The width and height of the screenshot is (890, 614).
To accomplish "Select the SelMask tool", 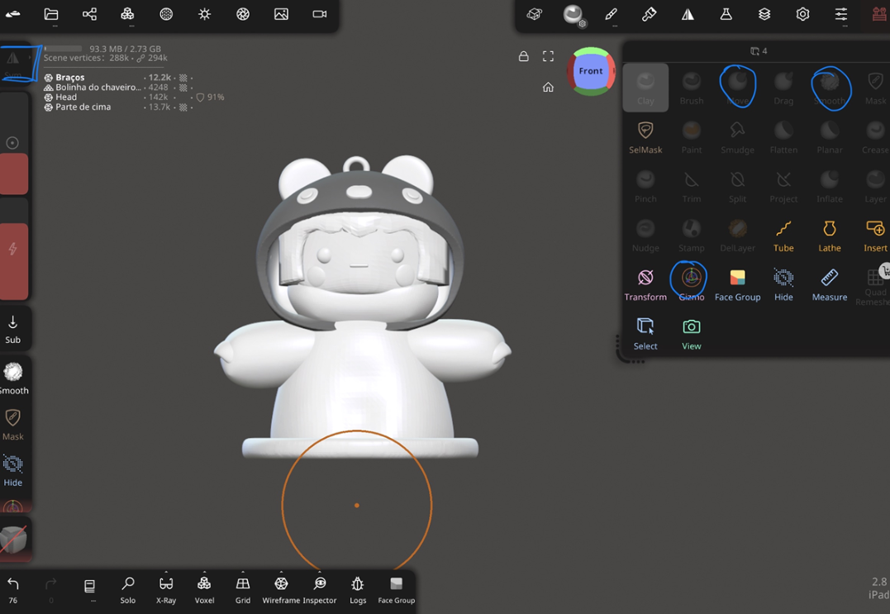I will (645, 137).
